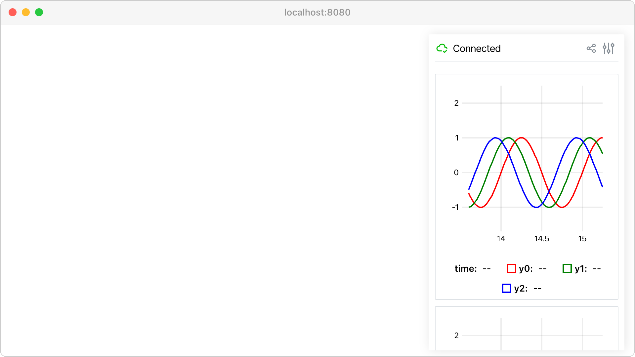Click the second chart's y-axis label 2
Image resolution: width=635 pixels, height=357 pixels.
pos(456,336)
